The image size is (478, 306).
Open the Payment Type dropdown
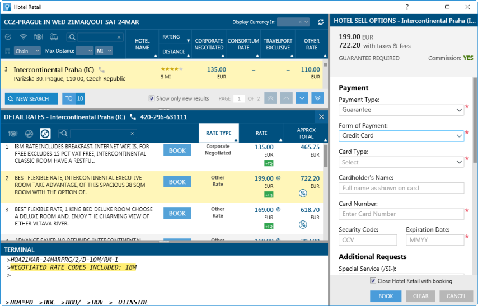coord(401,110)
